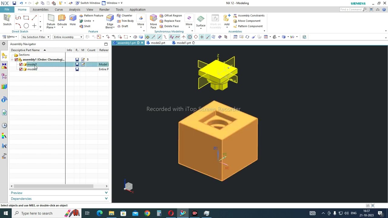
Task: Switch to the model1.prt document tab
Action: [183, 43]
